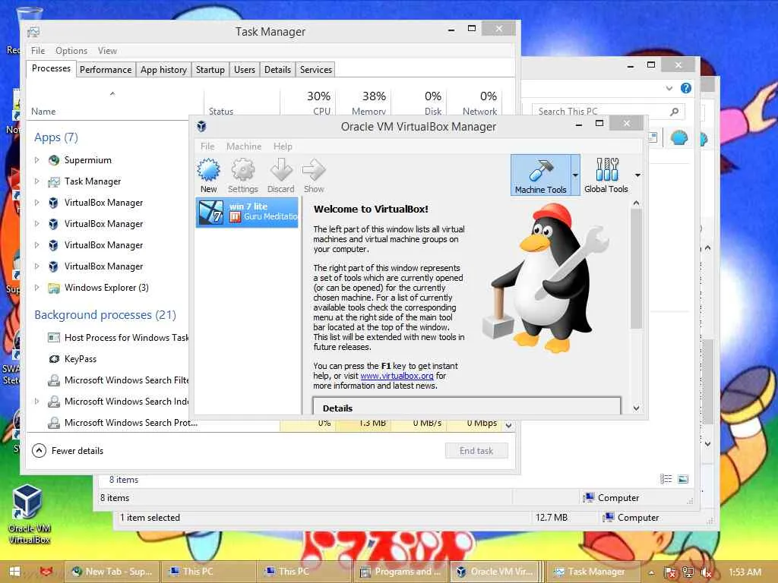Expand the first VirtualBox Manager entry

click(36, 203)
